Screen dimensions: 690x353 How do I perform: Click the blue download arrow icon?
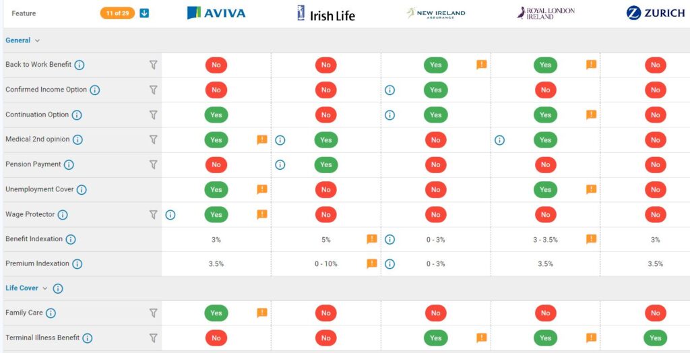pyautogui.click(x=144, y=13)
